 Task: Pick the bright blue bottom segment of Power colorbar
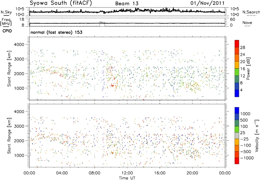point(237,93)
